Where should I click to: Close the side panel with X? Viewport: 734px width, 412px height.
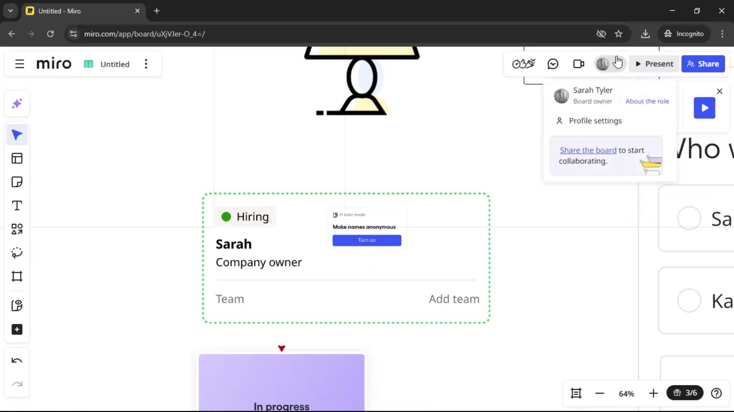pyautogui.click(x=719, y=91)
